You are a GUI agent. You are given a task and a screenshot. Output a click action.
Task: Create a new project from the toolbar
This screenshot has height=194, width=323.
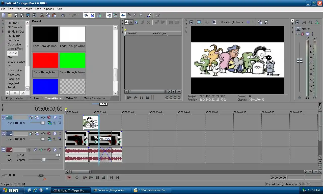click(4, 15)
